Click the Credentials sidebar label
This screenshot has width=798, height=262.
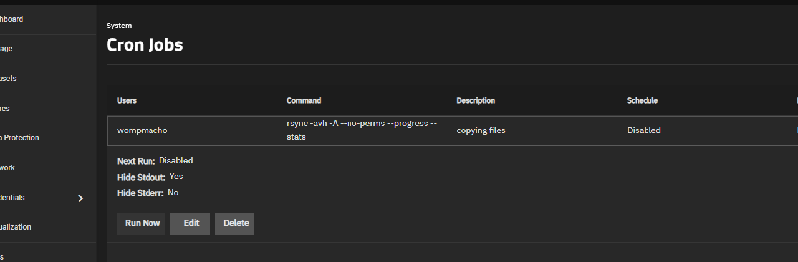pos(12,198)
